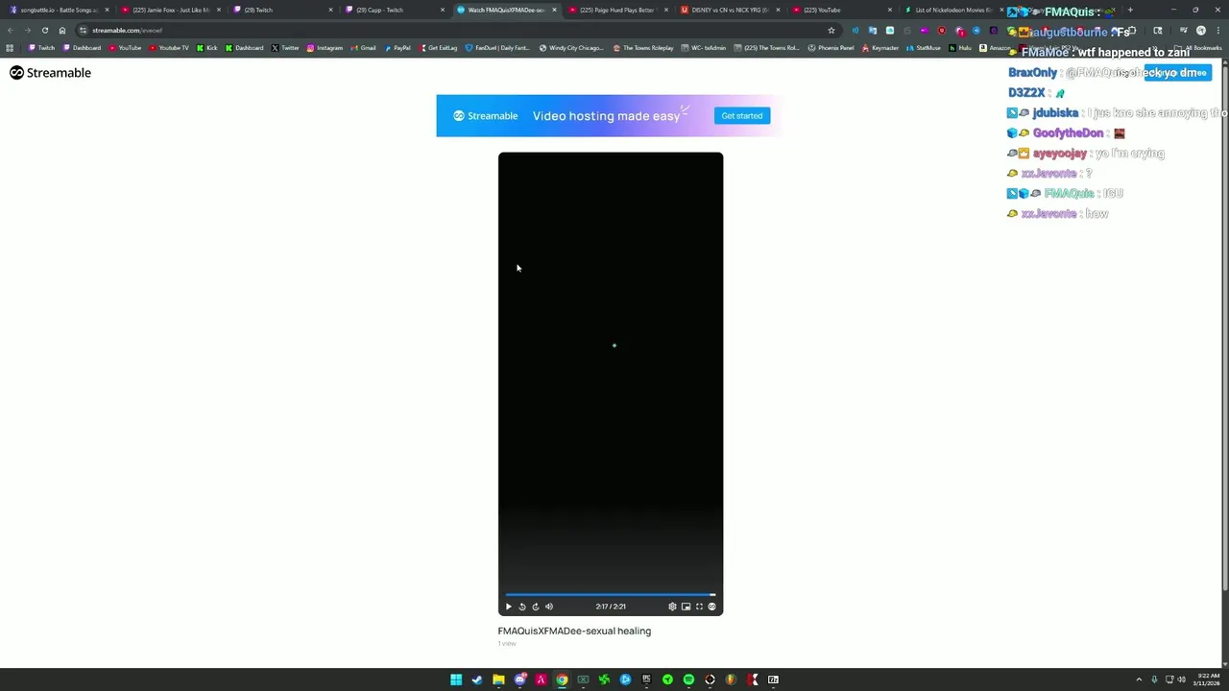Image resolution: width=1229 pixels, height=691 pixels.
Task: Open the Windy City Chicago bookmark
Action: click(571, 47)
